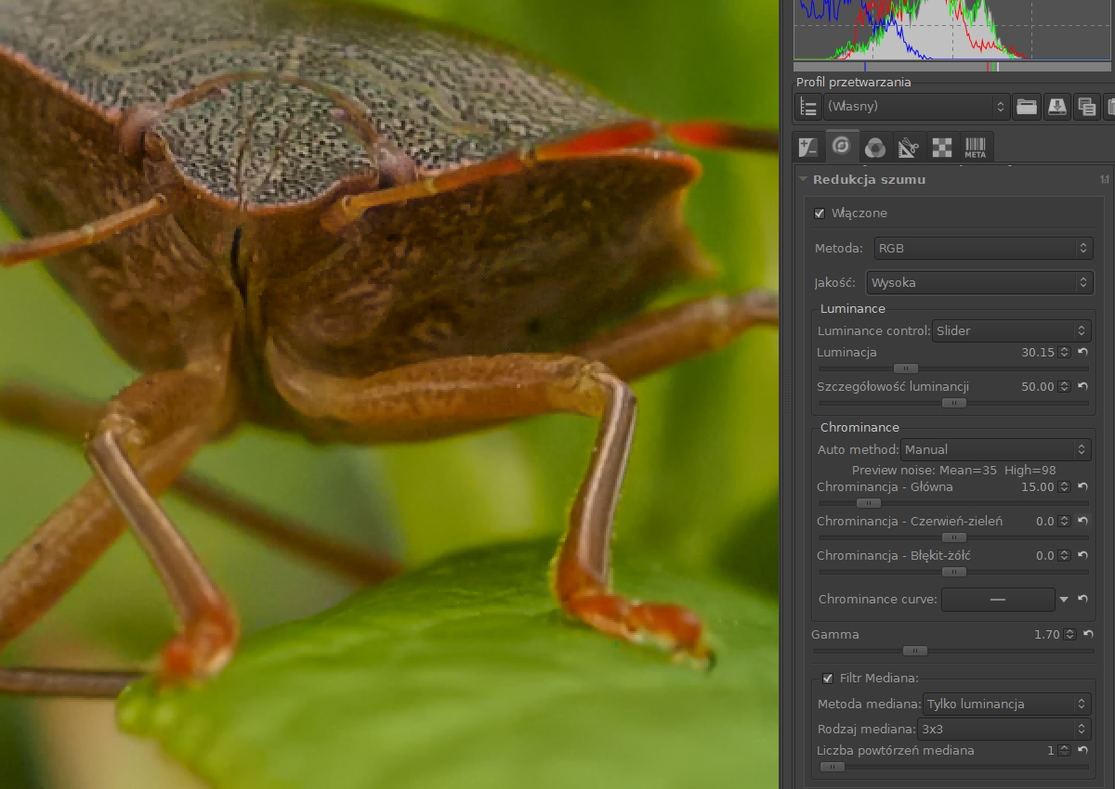Viewport: 1115px width, 789px height.
Task: Reset the Chrominance curve with its undo arrow
Action: pos(1082,600)
